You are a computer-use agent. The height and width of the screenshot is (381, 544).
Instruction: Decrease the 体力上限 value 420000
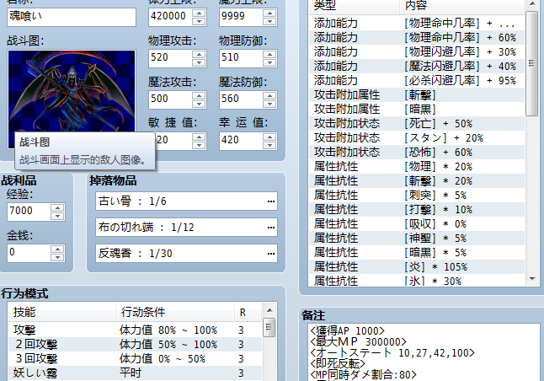pos(199,21)
